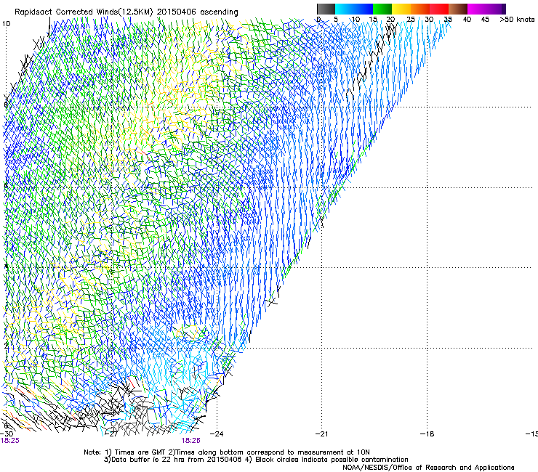Click the 'NOAA/NESDIS/Office of Research and Applications' credit
This screenshot has height=472, width=538.
(x=428, y=467)
